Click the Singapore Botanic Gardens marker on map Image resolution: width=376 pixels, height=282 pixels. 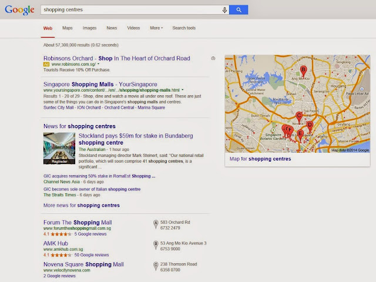click(273, 130)
